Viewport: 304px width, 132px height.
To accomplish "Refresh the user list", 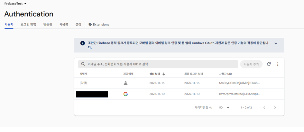I will [269, 64].
